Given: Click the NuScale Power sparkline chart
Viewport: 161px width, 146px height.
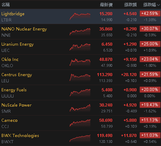Looking at the screenshot, I should 80,108.
